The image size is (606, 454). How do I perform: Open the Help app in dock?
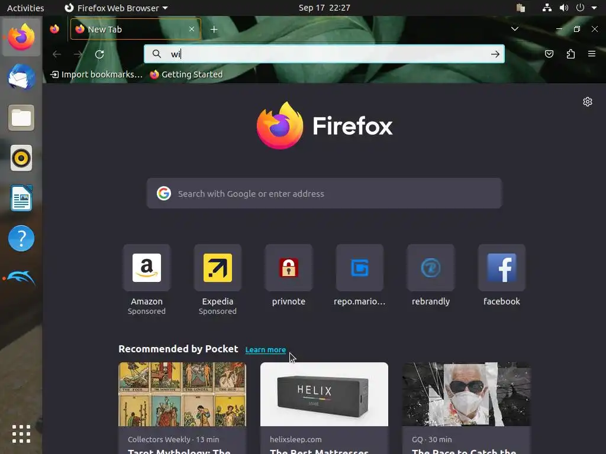click(21, 238)
